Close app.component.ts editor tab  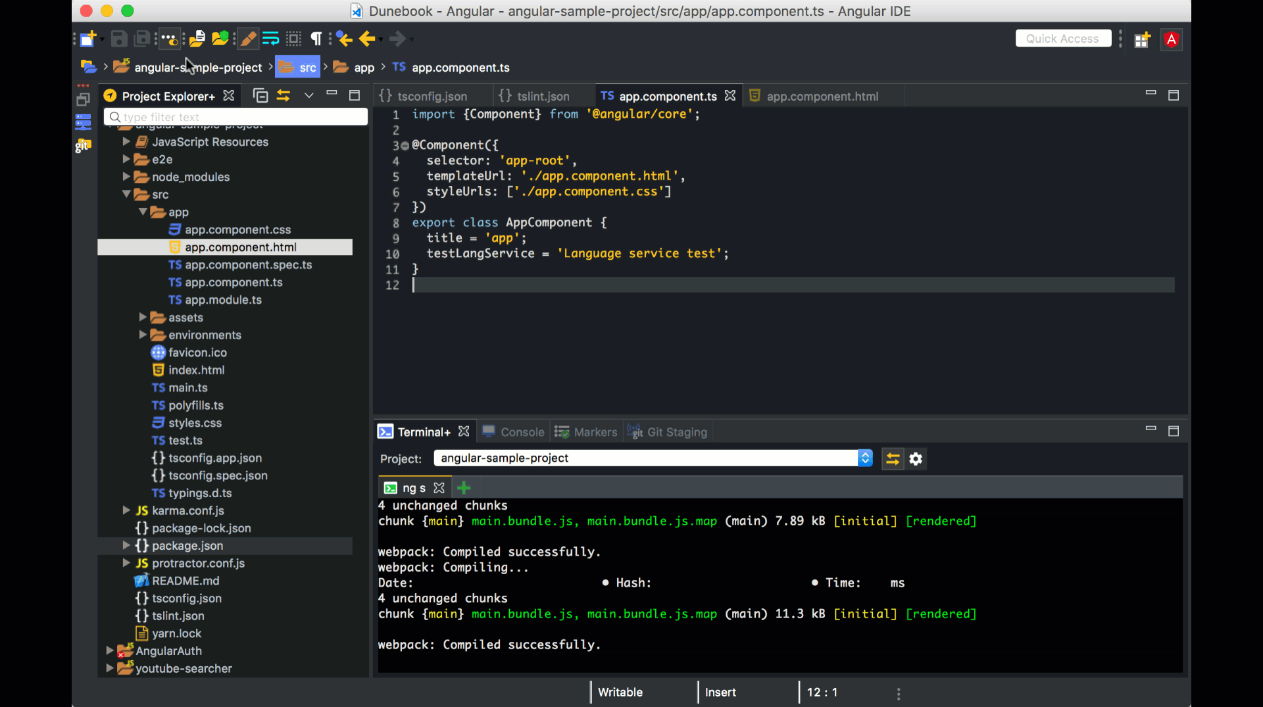click(x=730, y=96)
